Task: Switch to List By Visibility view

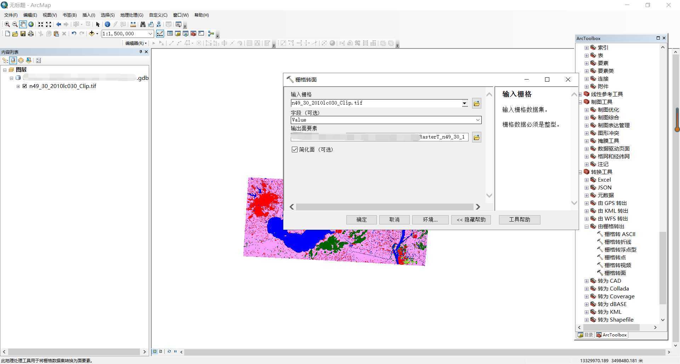Action: (21, 60)
